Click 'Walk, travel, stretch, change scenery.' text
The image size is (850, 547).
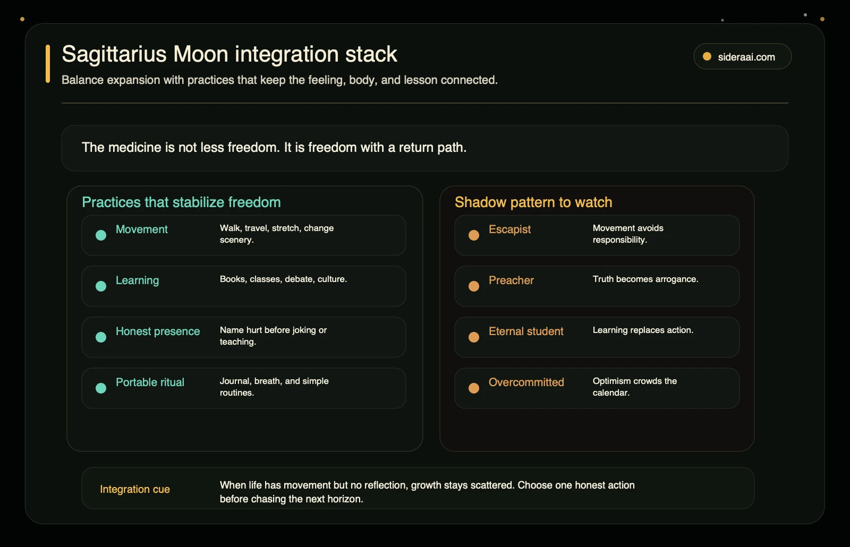(x=277, y=234)
